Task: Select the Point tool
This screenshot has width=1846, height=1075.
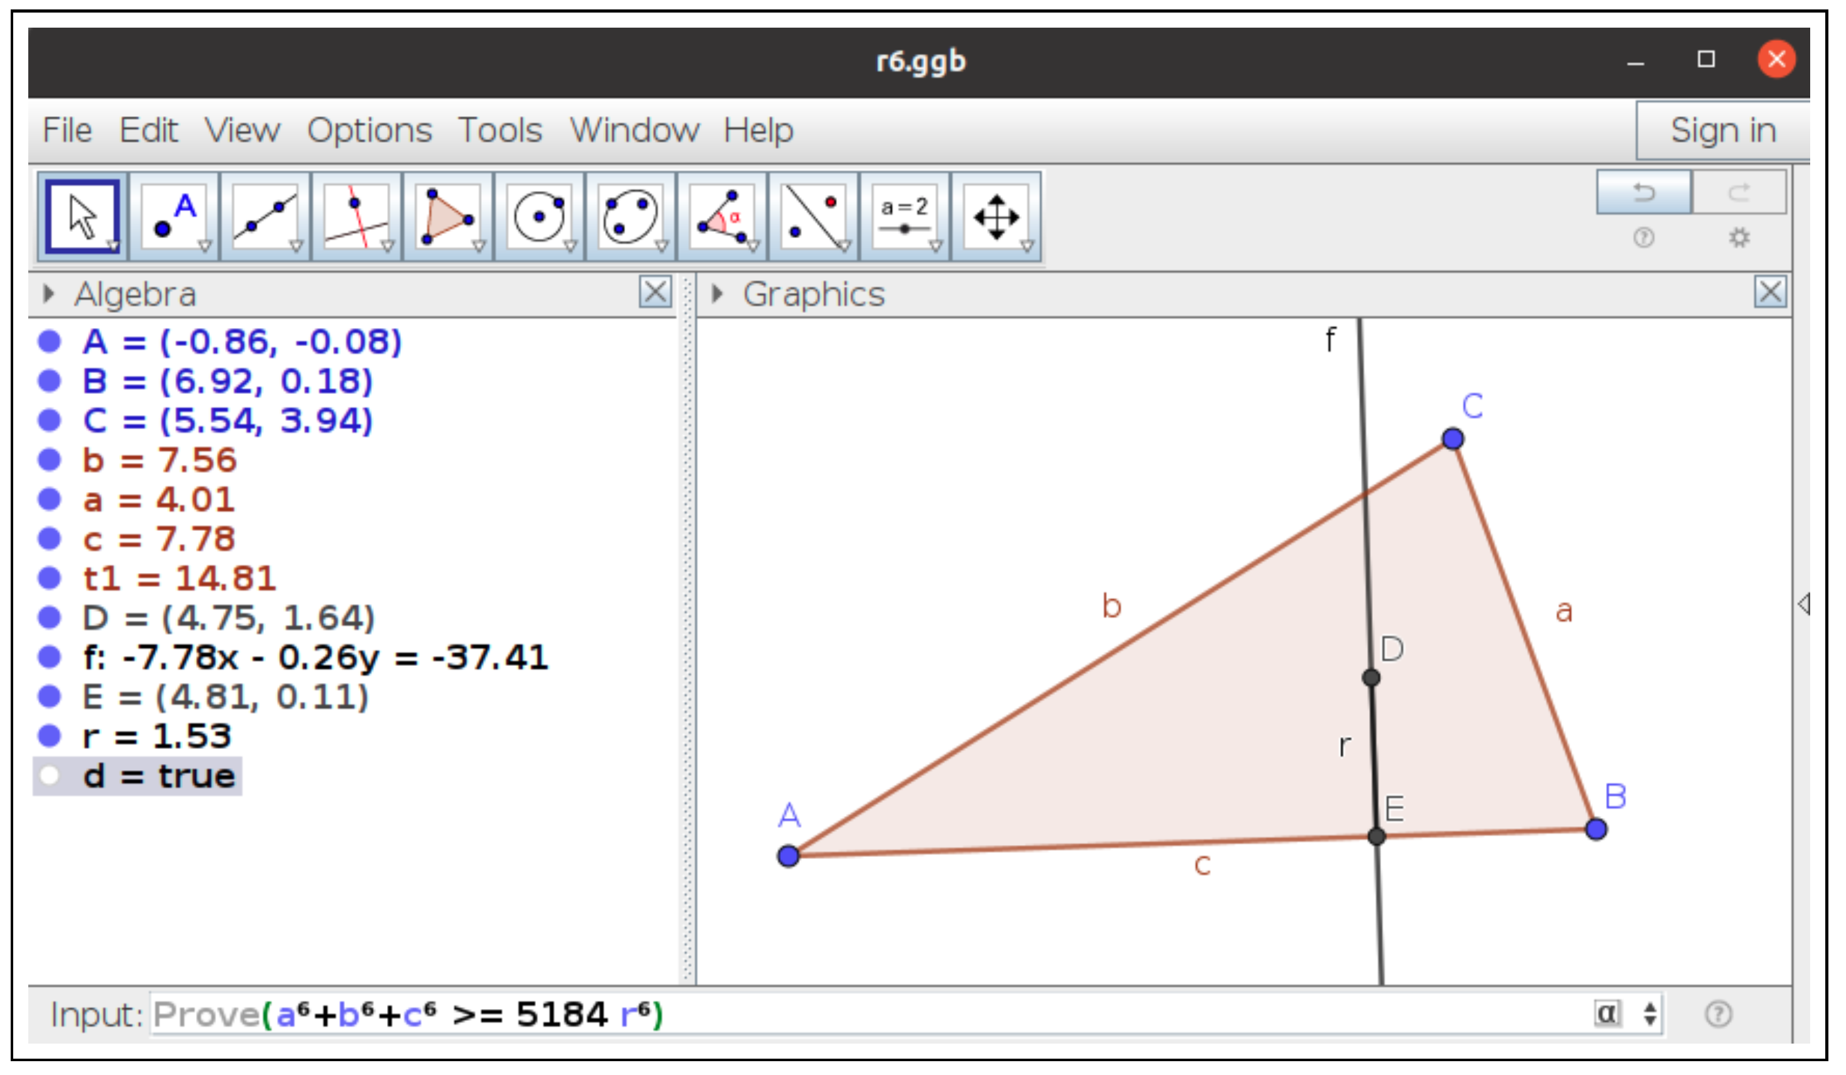Action: (173, 217)
